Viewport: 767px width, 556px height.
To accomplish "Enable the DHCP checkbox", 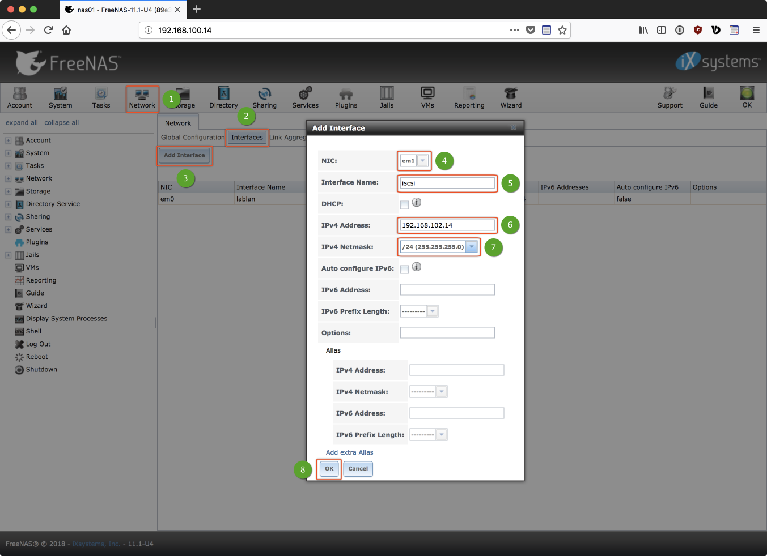I will coord(404,204).
